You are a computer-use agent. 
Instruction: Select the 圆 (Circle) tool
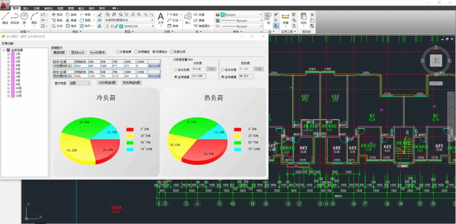24,17
